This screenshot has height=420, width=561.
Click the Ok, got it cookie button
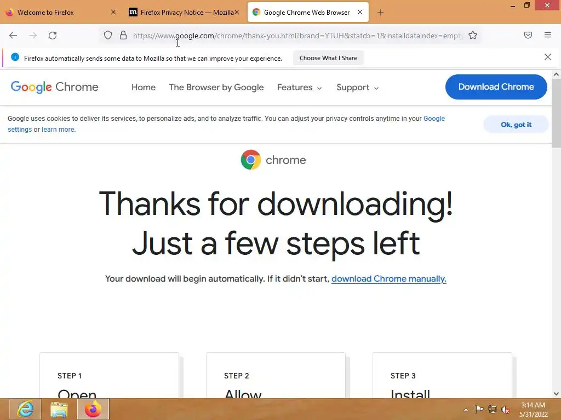coord(516,124)
